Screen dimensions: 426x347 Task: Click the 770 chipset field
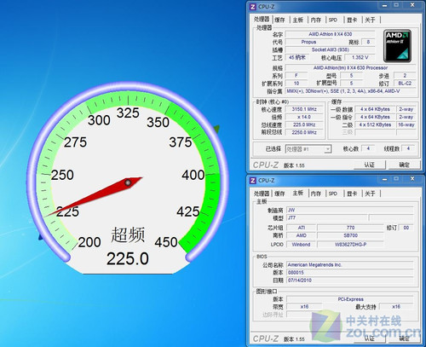350,228
